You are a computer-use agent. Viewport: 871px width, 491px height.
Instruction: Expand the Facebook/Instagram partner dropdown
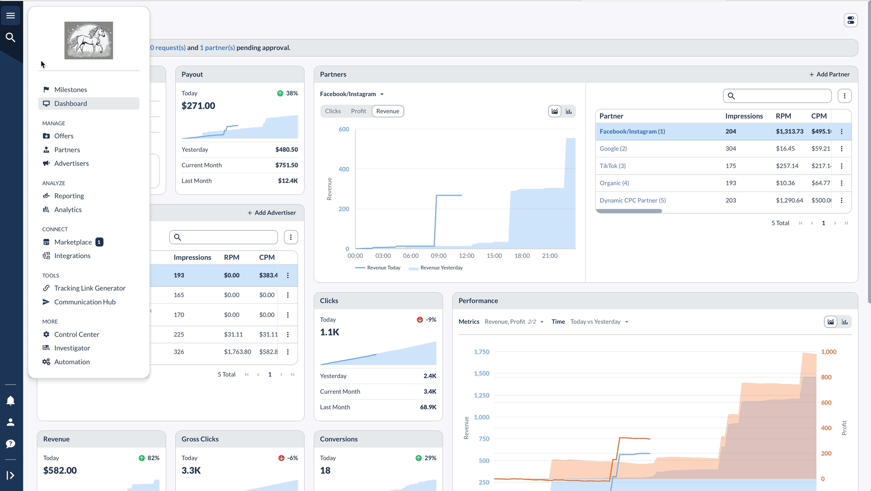[x=352, y=94]
